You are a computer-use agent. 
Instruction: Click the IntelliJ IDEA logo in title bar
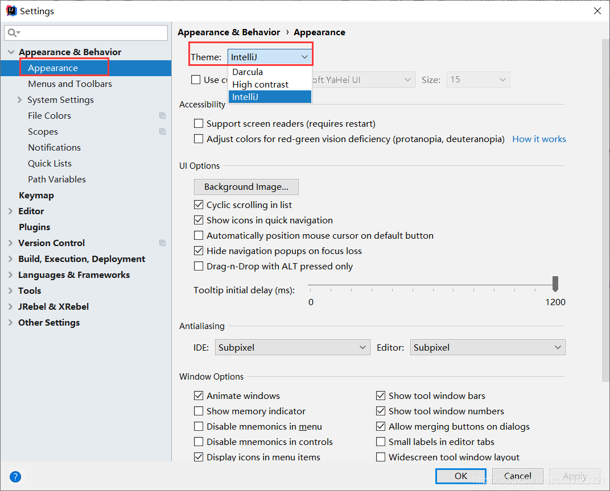(11, 11)
